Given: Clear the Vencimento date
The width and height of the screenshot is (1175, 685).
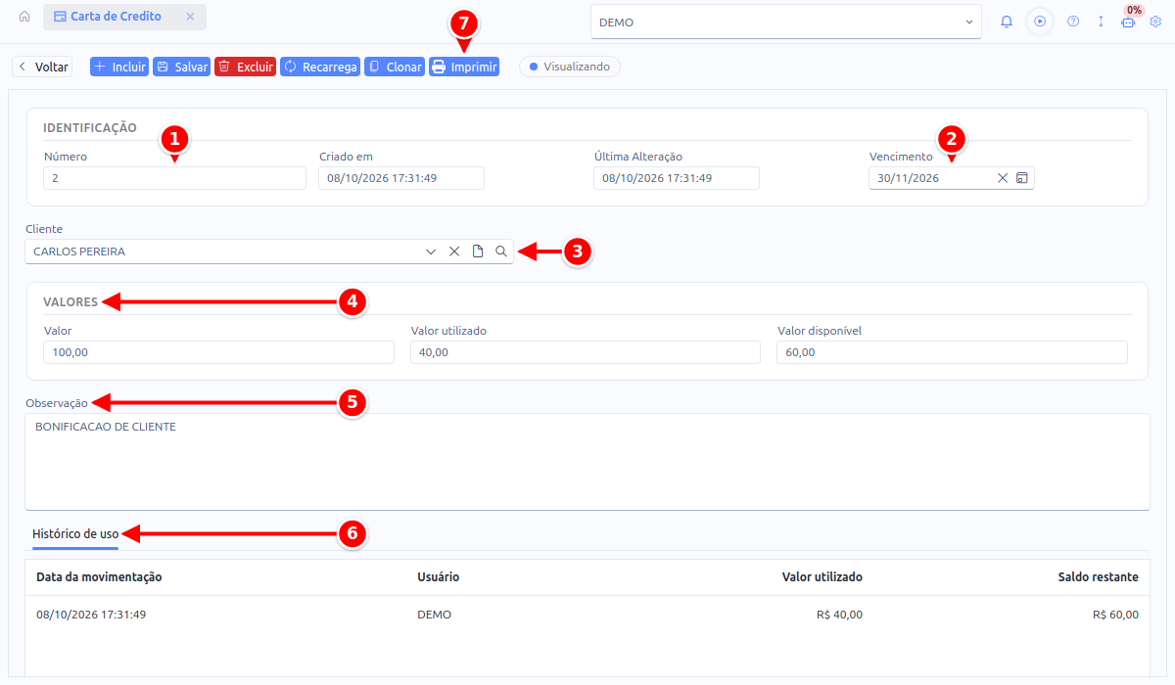Looking at the screenshot, I should pos(1003,178).
